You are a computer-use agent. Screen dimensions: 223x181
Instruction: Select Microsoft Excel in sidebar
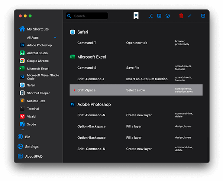click(x=34, y=68)
